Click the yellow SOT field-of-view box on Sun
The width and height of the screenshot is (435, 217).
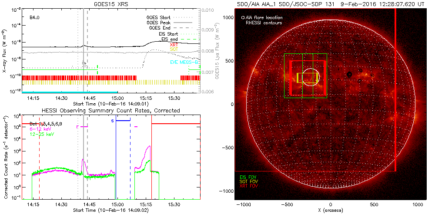307,78
